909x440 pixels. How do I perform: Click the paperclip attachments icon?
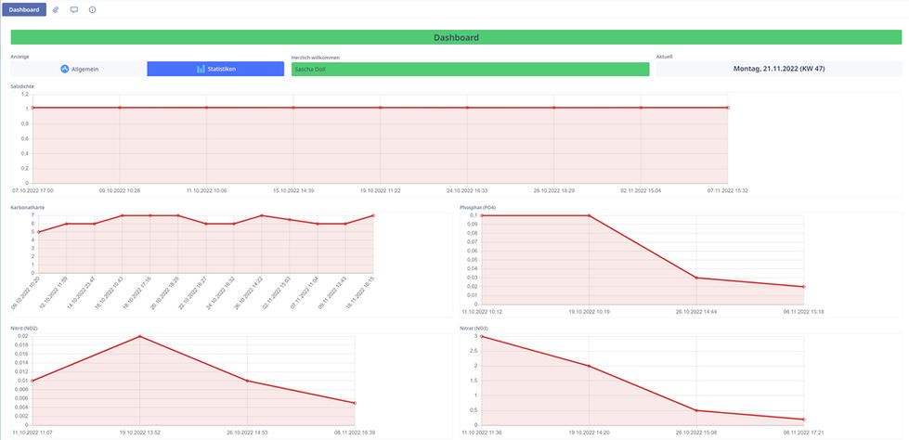[x=56, y=10]
